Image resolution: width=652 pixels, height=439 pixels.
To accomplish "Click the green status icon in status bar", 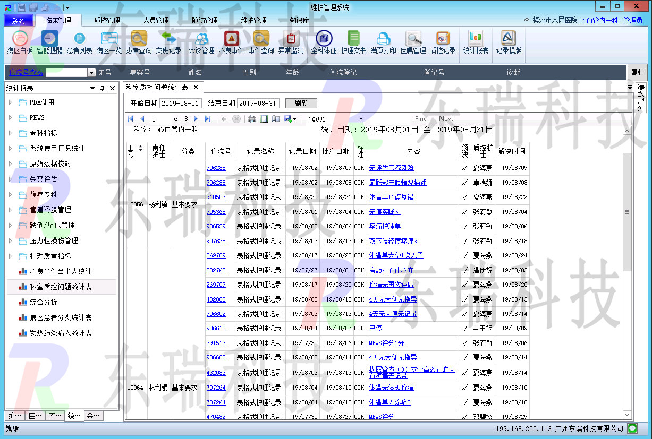I will 632,428.
